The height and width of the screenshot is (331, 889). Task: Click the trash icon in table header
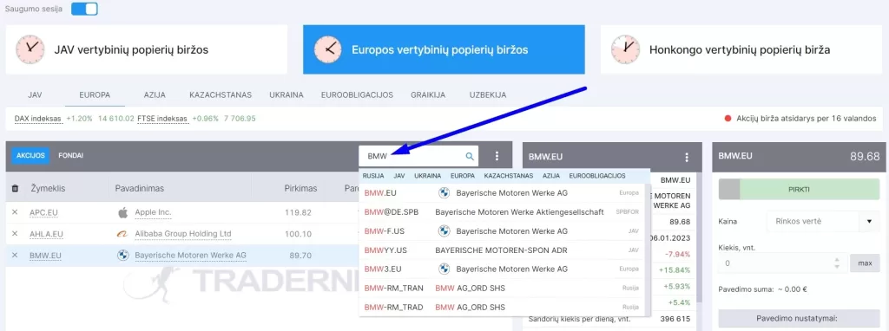(16, 188)
